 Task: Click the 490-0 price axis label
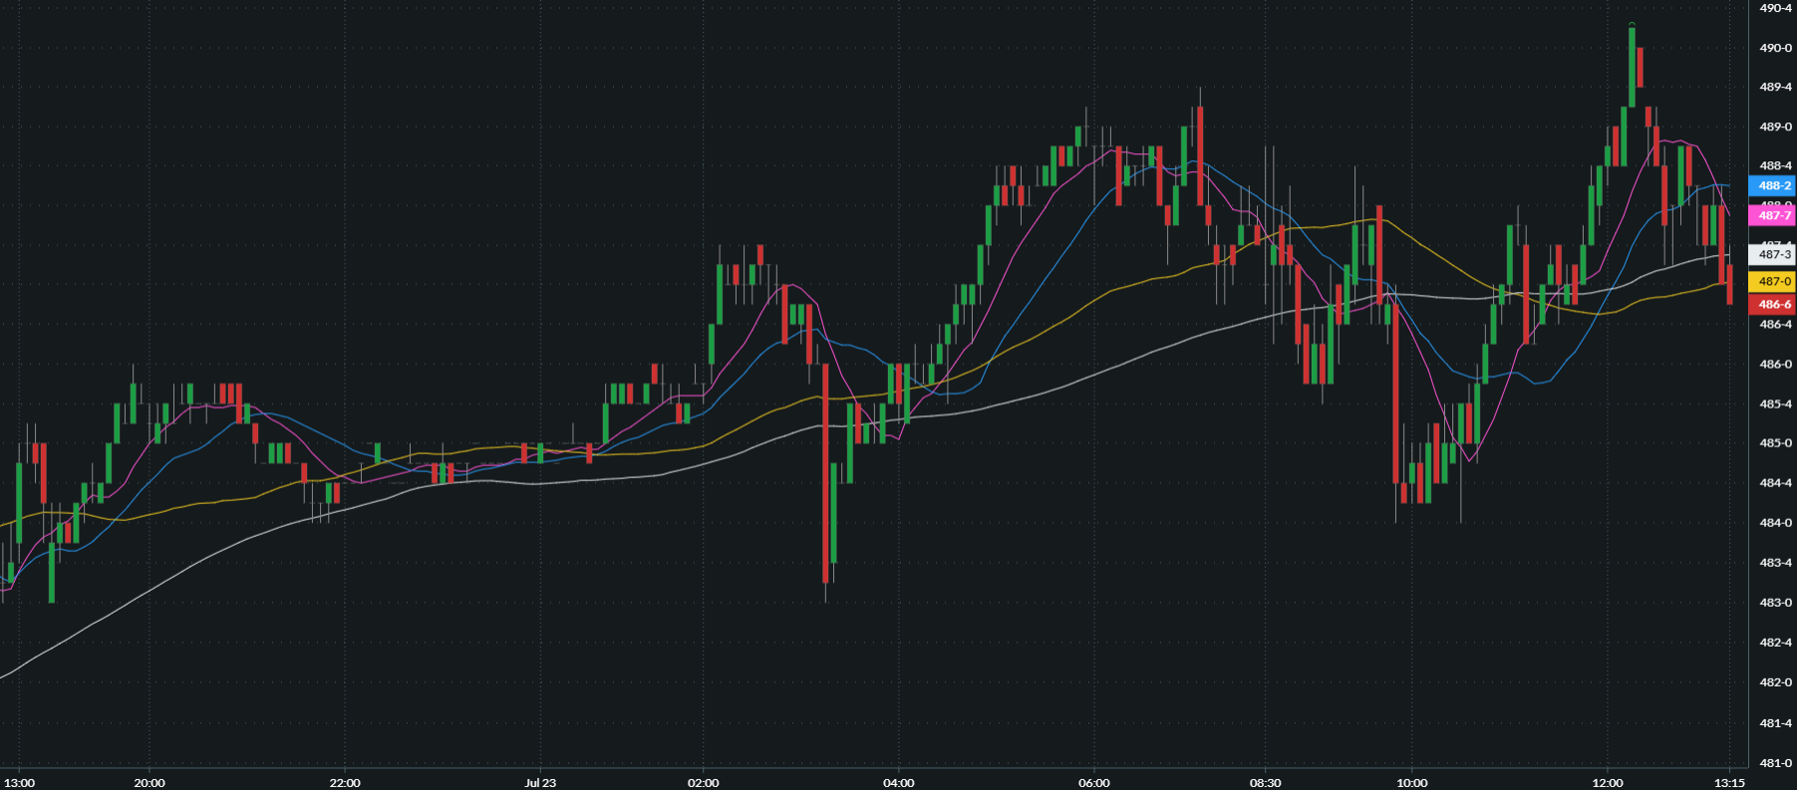pos(1775,48)
